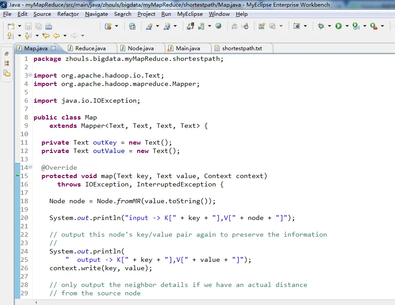Click the Save toolbar icon
This screenshot has height=305, width=395.
click(28, 26)
